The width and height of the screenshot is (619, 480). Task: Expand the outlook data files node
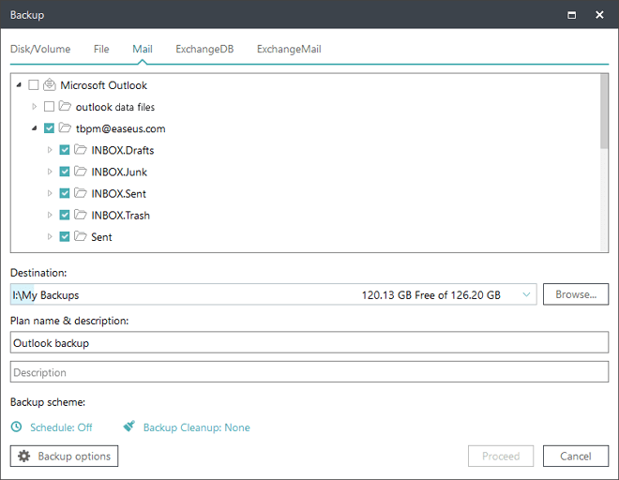pos(35,107)
